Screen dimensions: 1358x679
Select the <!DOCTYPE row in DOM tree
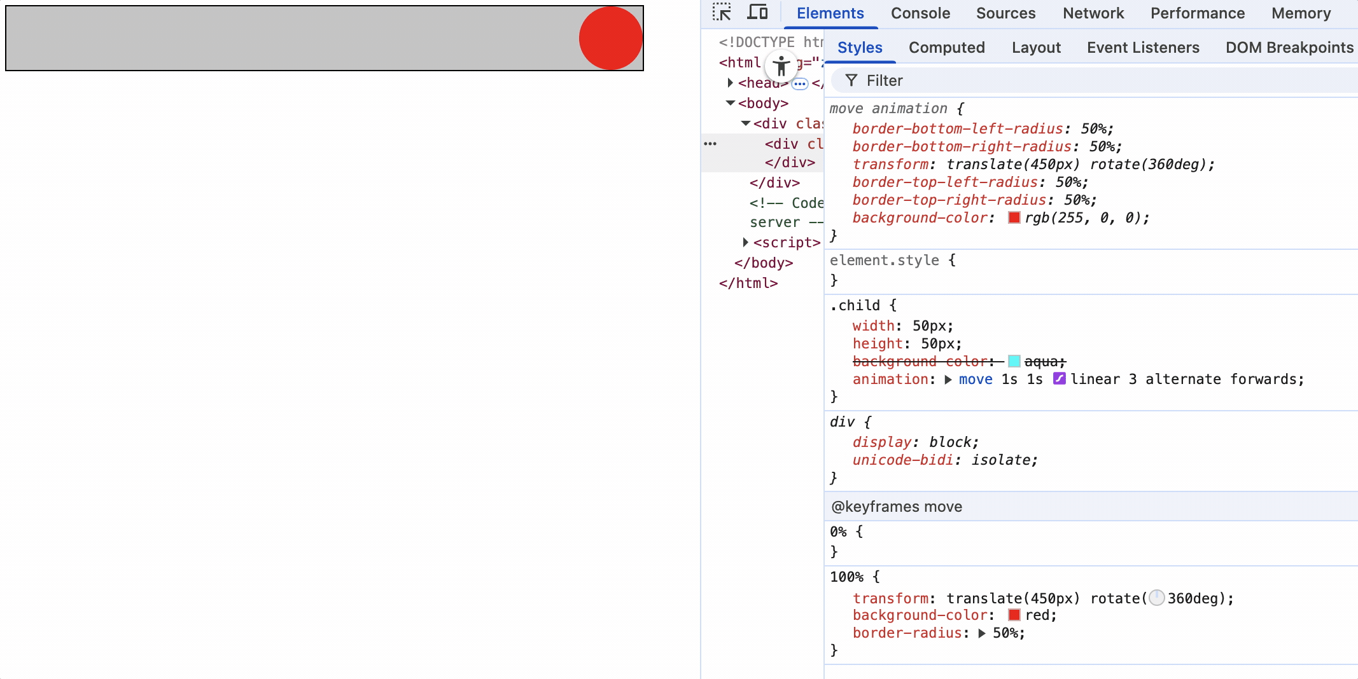coord(771,42)
